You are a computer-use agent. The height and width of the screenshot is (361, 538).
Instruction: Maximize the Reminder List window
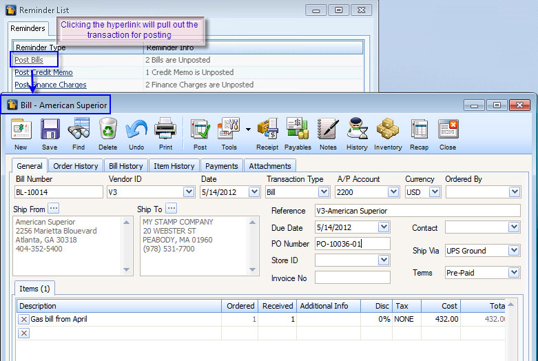coord(338,10)
